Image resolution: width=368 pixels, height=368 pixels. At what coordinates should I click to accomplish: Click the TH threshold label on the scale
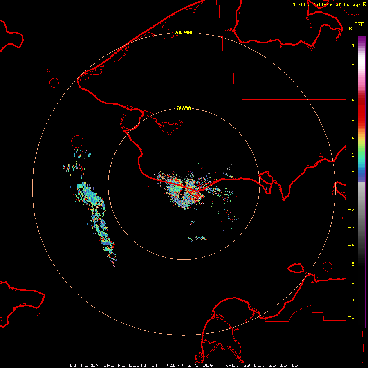click(351, 319)
